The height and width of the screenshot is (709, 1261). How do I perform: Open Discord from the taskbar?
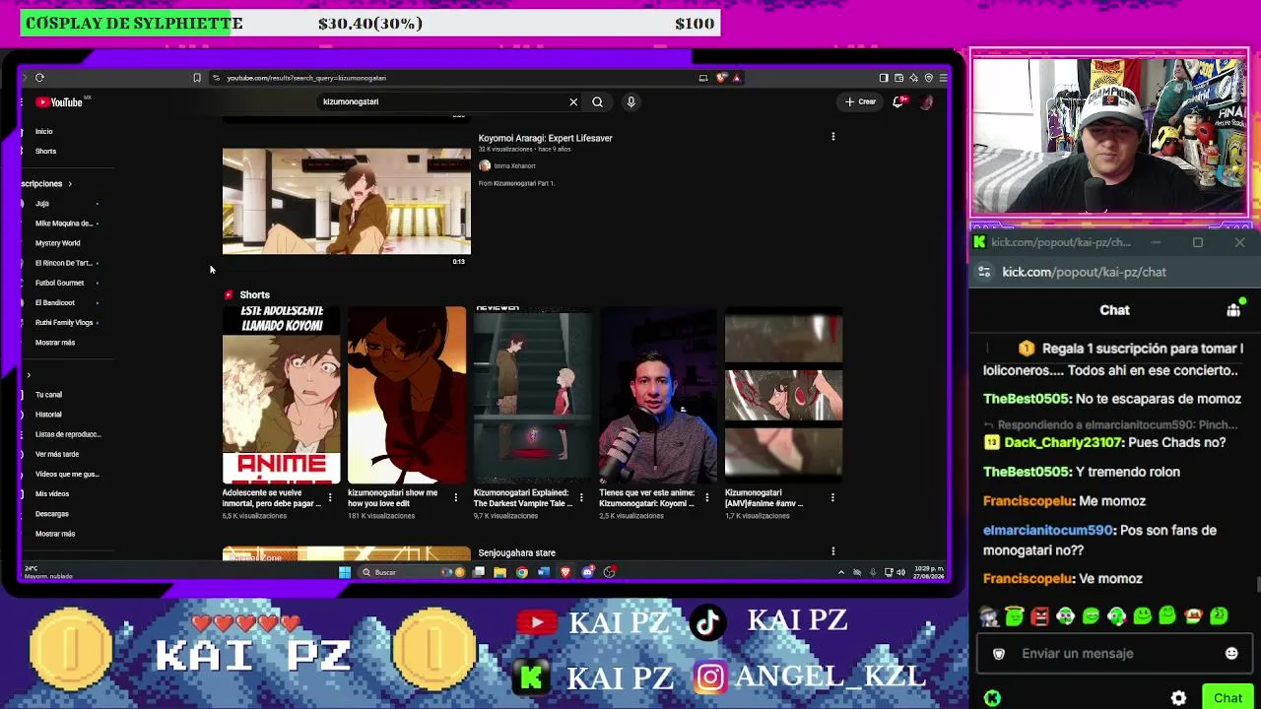587,572
